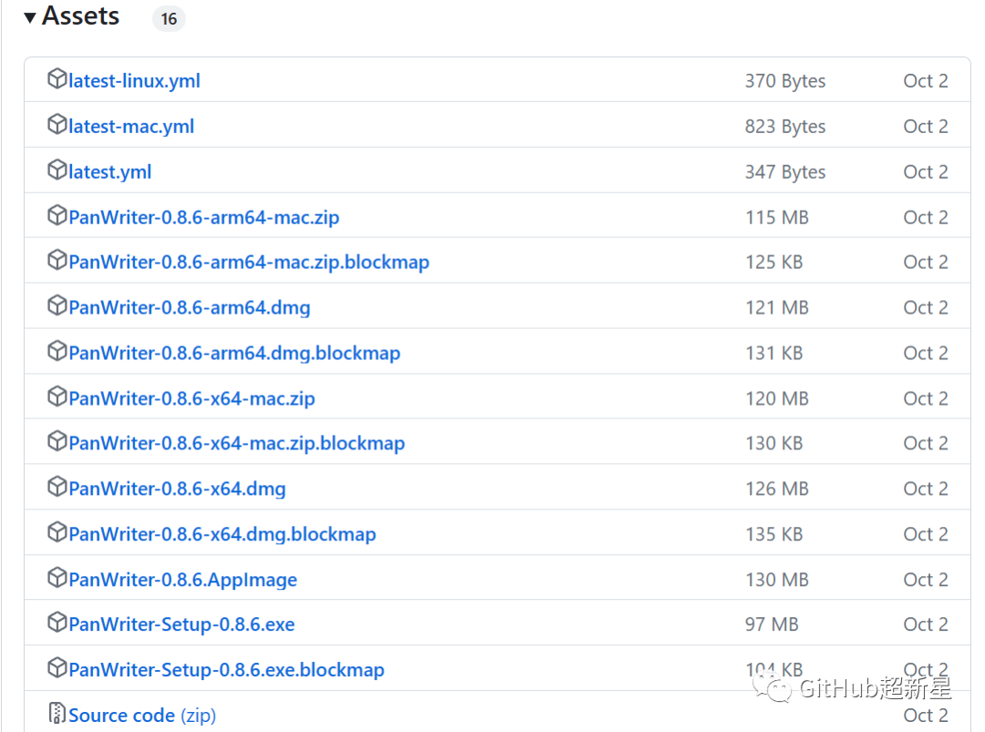The width and height of the screenshot is (985, 732).
Task: Click package icon of PanWriter-0.8.6-x64-mac.zip.blockmap
Action: [57, 441]
